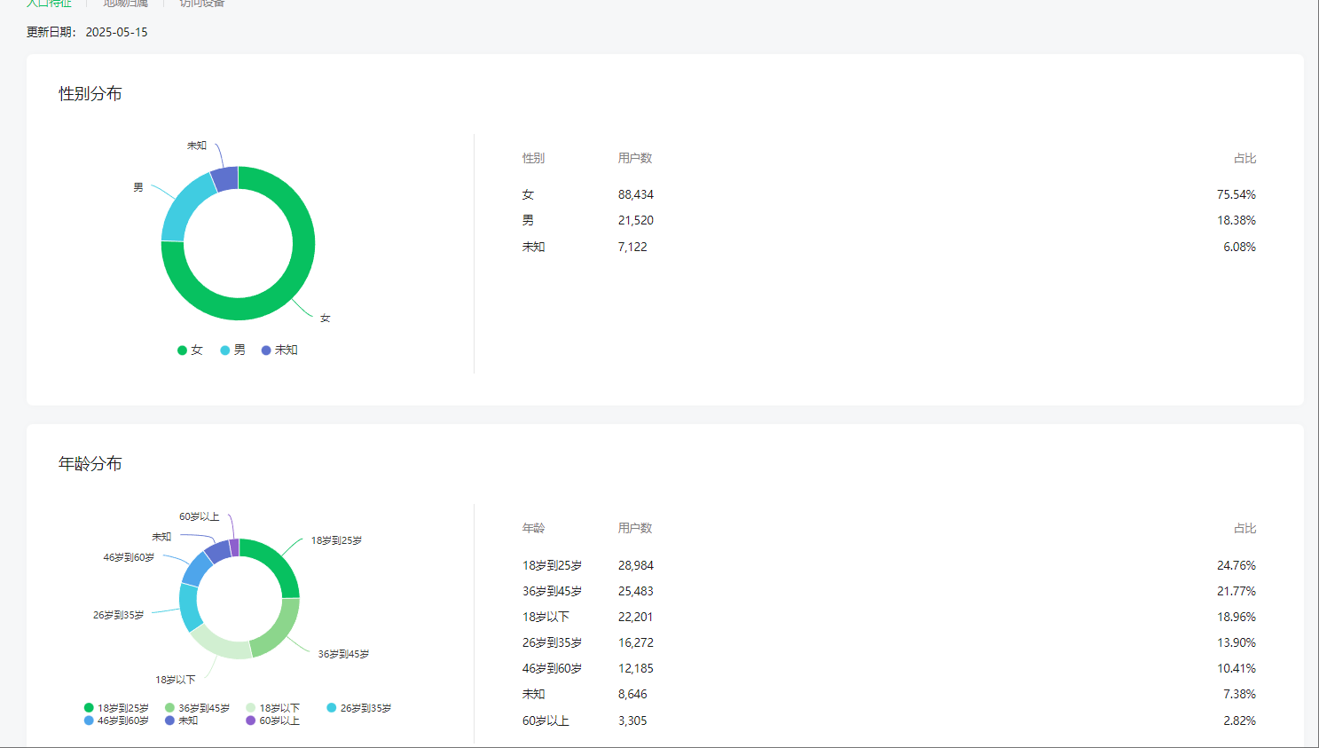Click 18岁以下 row label in age table
The width and height of the screenshot is (1319, 748).
pos(546,617)
